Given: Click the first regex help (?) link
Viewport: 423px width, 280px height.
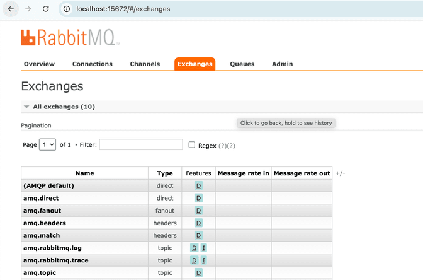Looking at the screenshot, I should 222,146.
